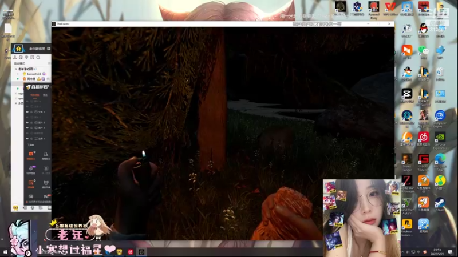Show hidden tray icons chevron
The width and height of the screenshot is (458, 257).
[402, 252]
